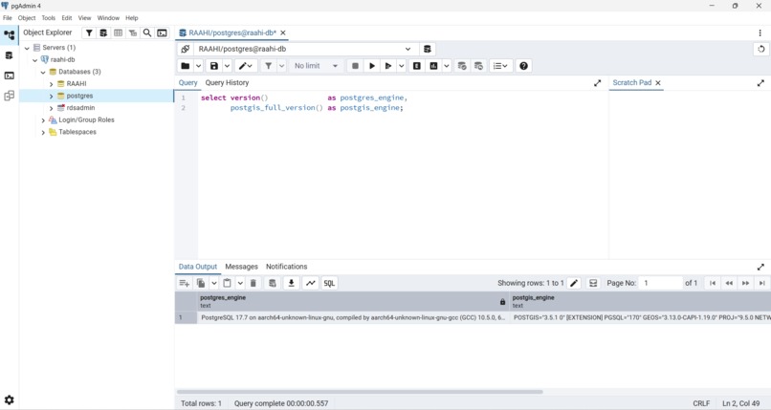
Task: Click the SQL button in Data Output toolbar
Action: 329,283
